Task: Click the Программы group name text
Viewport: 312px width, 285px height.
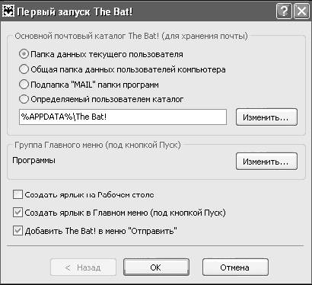Action: tap(33, 161)
